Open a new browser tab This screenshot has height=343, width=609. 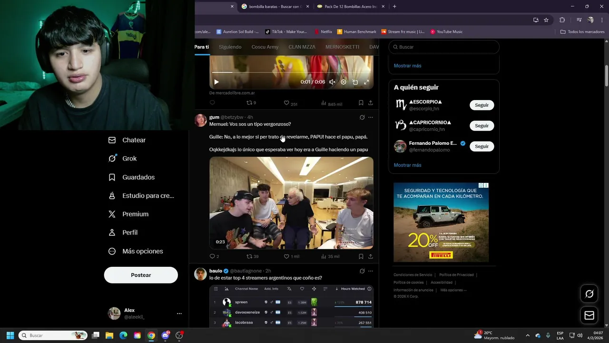394,7
